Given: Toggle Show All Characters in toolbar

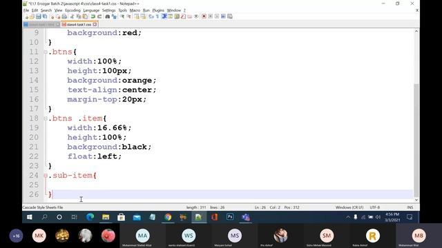Looking at the screenshot, I should [x=157, y=17].
